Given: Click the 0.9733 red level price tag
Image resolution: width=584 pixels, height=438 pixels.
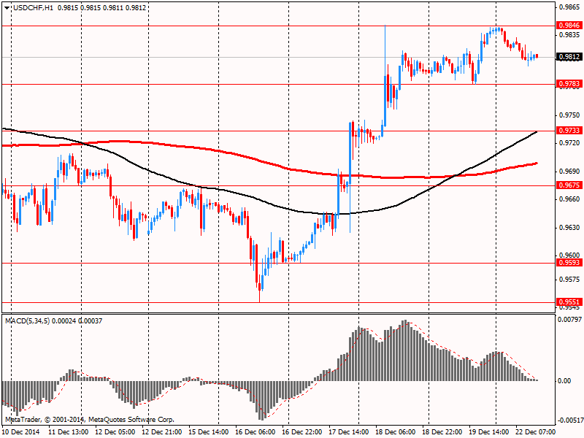Looking at the screenshot, I should 569,131.
